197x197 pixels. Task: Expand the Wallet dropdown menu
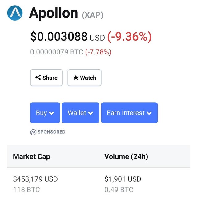[x=80, y=113]
